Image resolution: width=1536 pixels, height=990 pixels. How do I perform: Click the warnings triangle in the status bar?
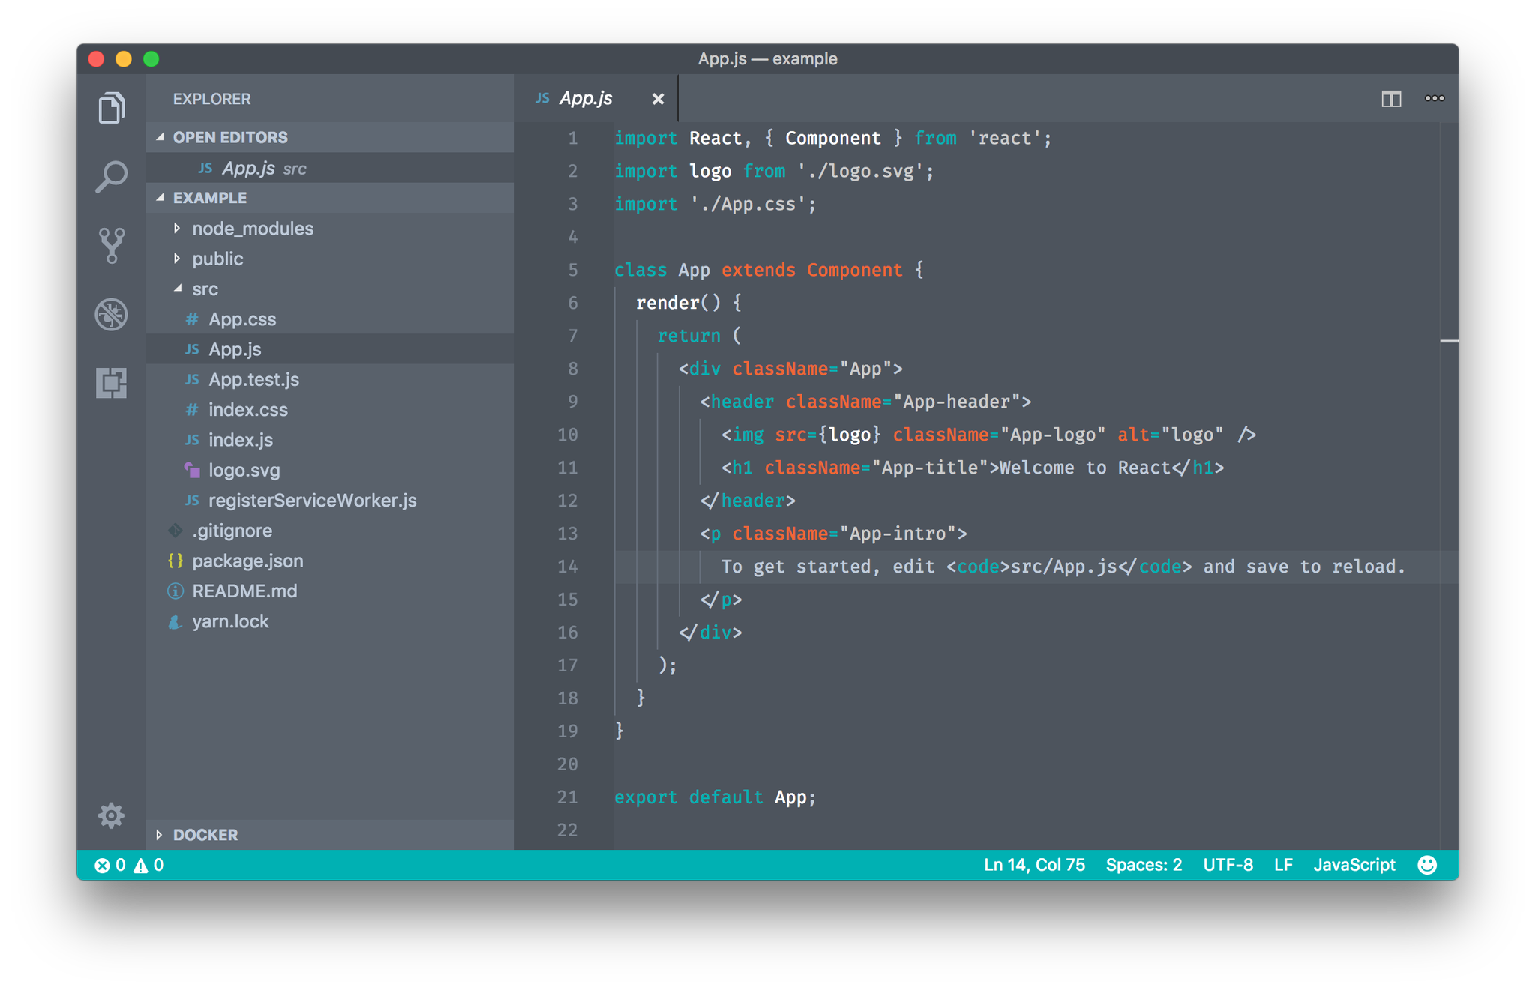tap(140, 866)
